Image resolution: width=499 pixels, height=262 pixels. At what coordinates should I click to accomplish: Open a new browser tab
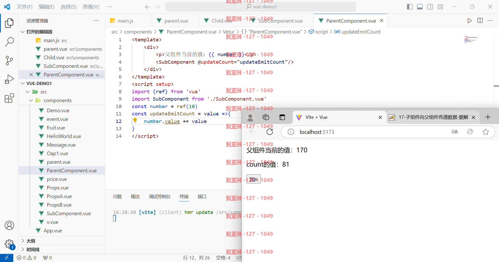488,117
